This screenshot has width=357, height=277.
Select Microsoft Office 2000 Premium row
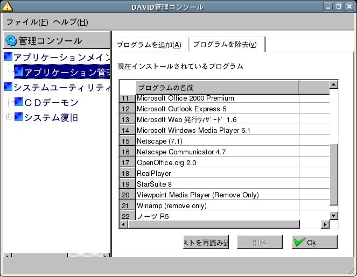point(218,98)
